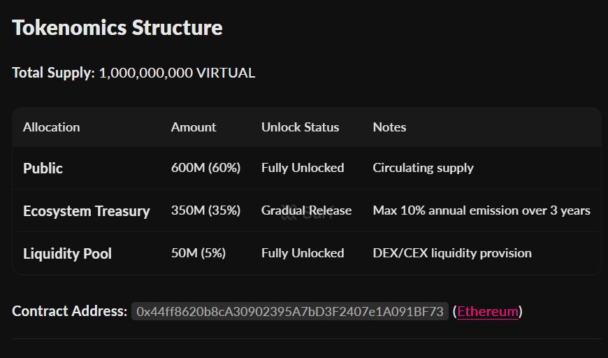Click the Notes column header

click(x=389, y=127)
